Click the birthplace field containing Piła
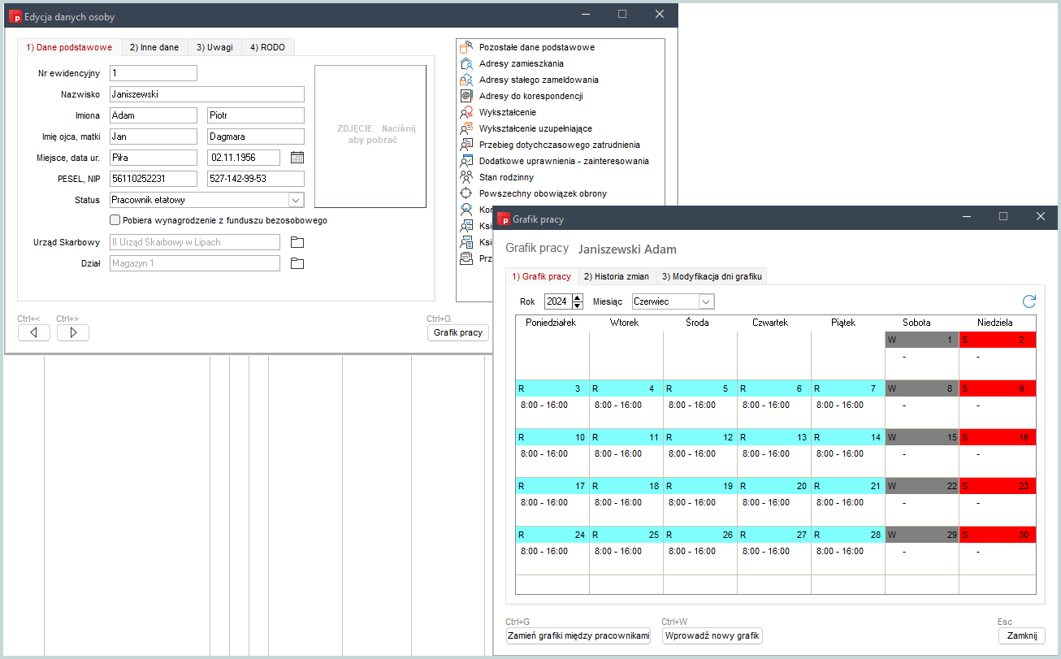Viewport: 1061px width, 659px height. [x=154, y=158]
